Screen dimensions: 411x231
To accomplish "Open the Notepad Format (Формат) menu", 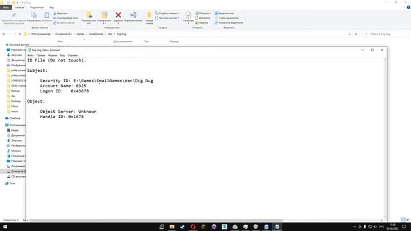I will coord(53,55).
